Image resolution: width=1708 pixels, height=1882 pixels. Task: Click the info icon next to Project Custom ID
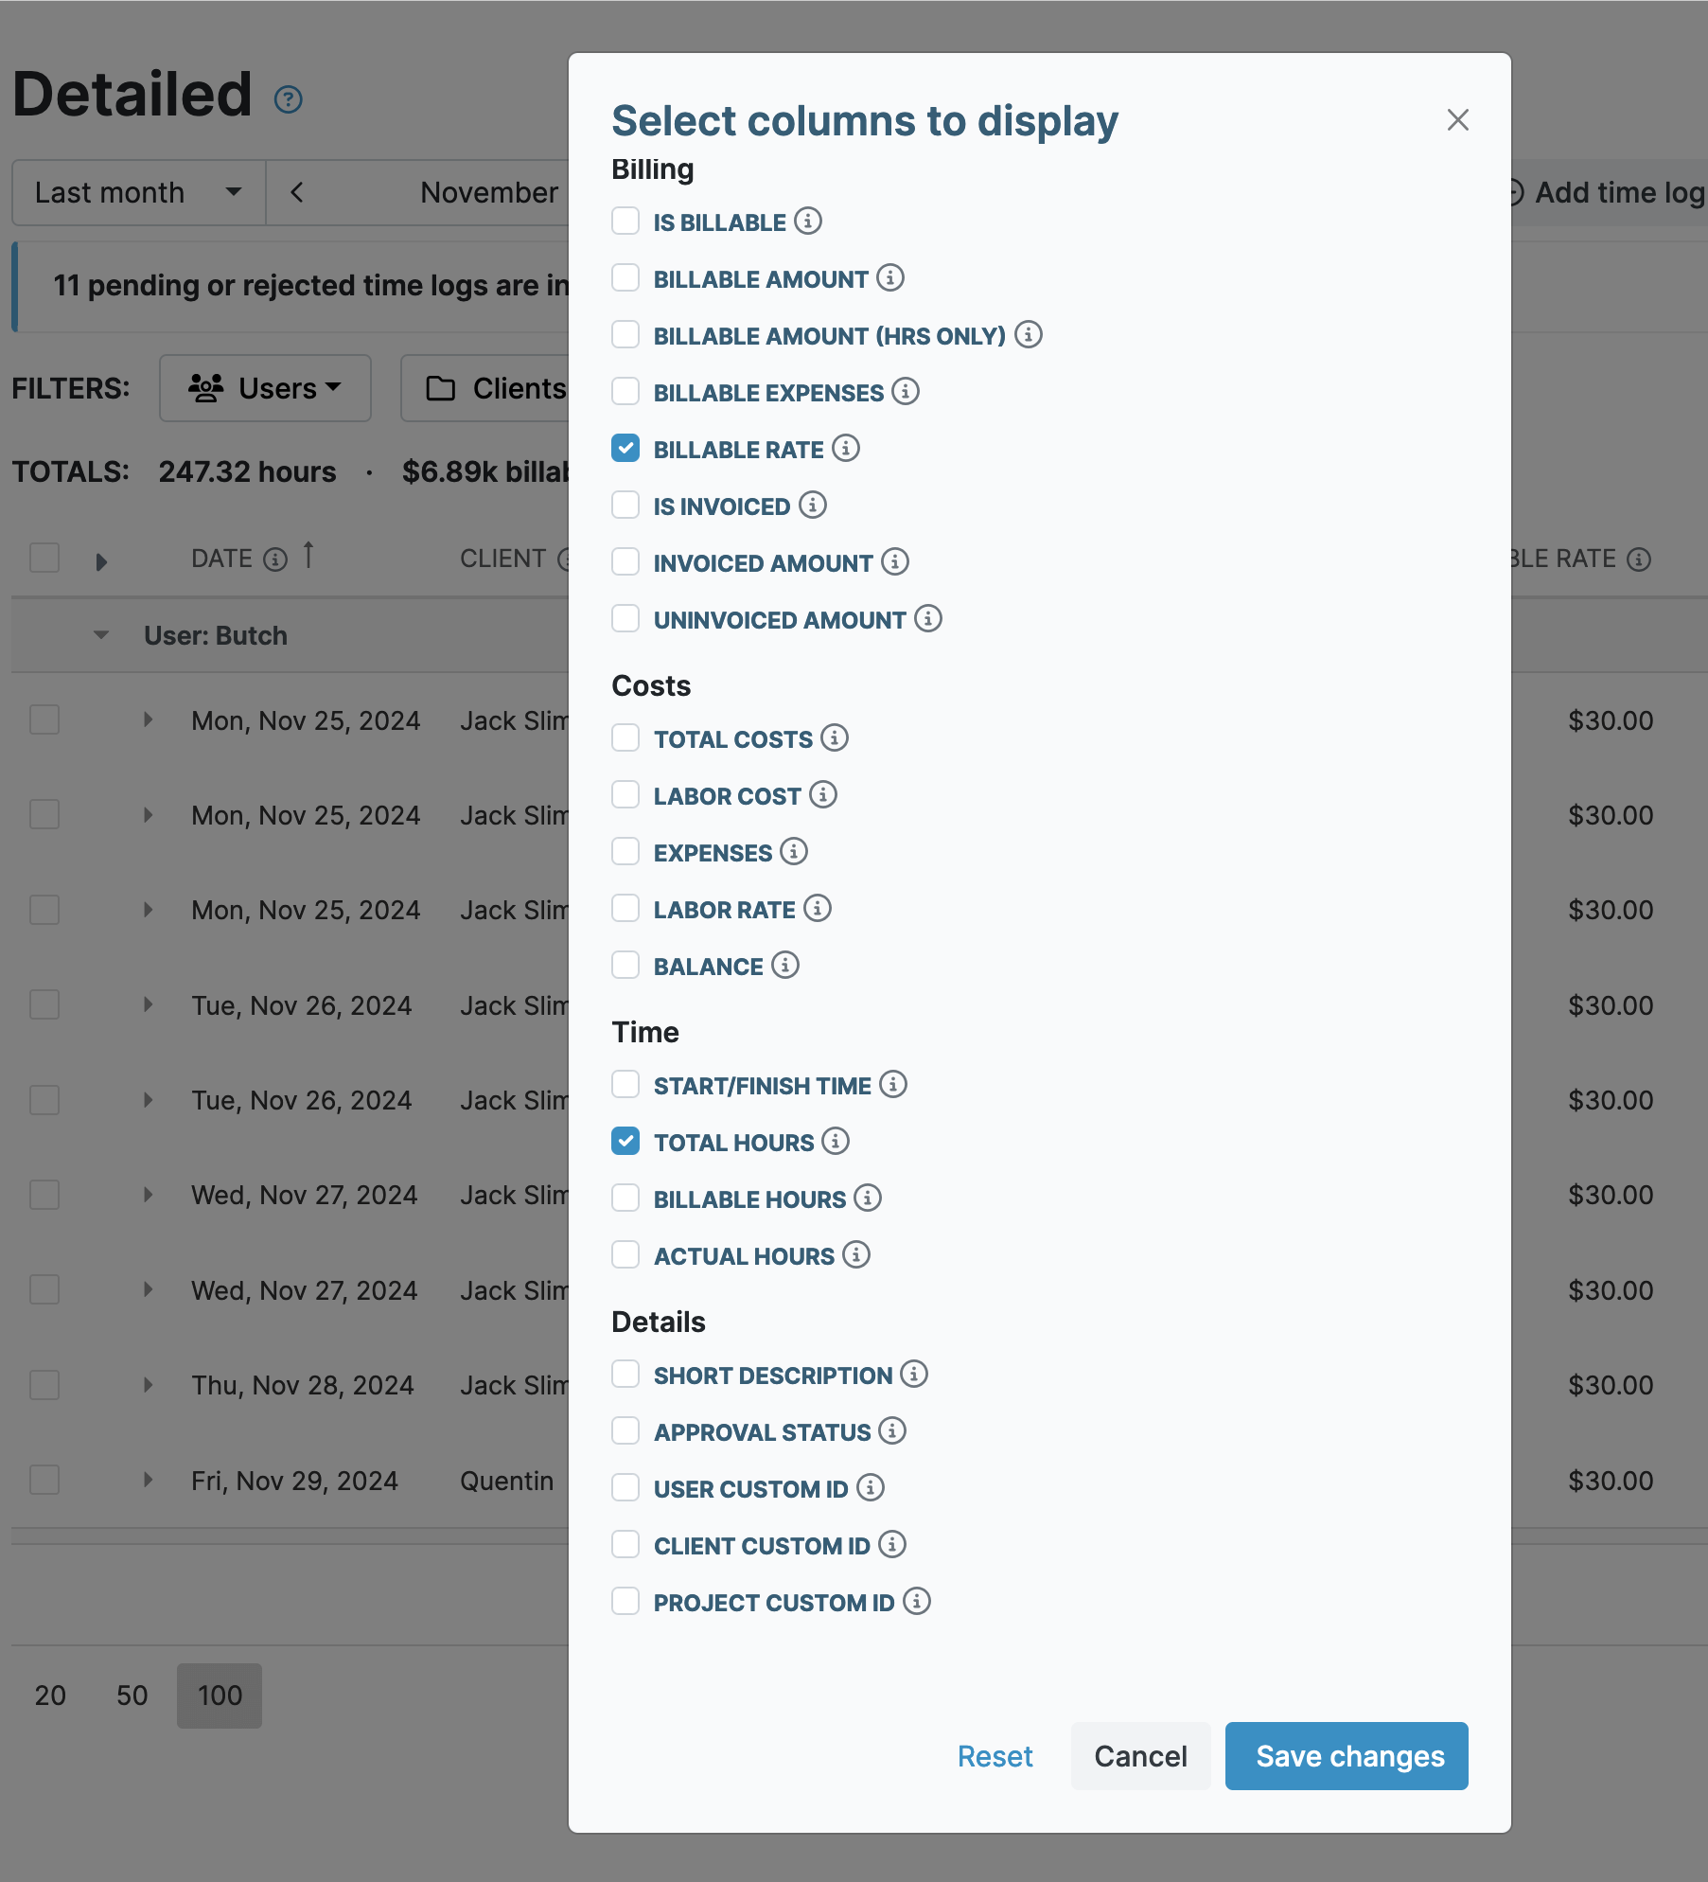pos(916,1602)
